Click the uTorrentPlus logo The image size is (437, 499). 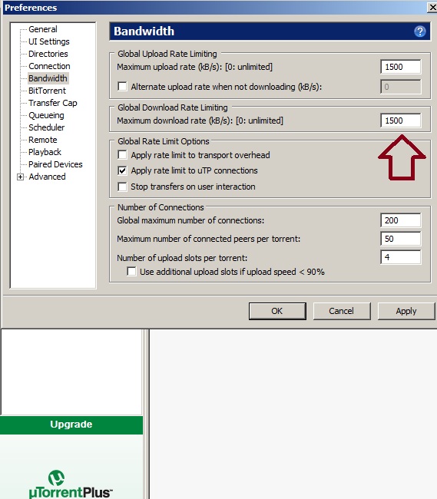71,484
